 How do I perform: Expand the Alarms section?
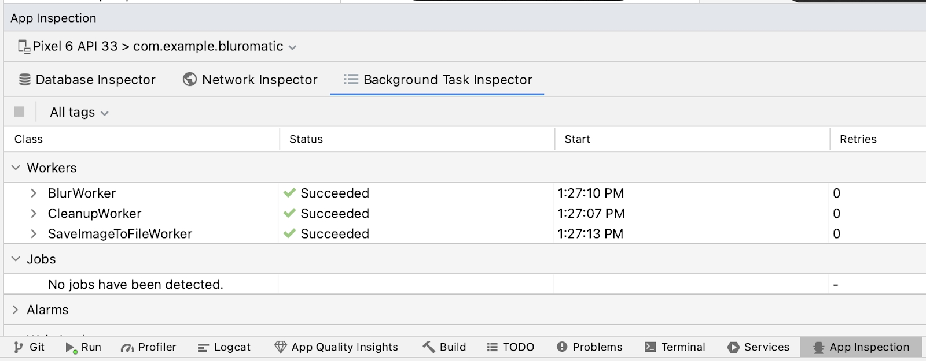pyautogui.click(x=16, y=310)
